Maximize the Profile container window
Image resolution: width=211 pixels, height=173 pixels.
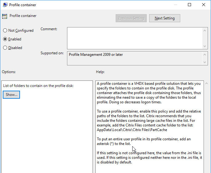[x=189, y=5]
